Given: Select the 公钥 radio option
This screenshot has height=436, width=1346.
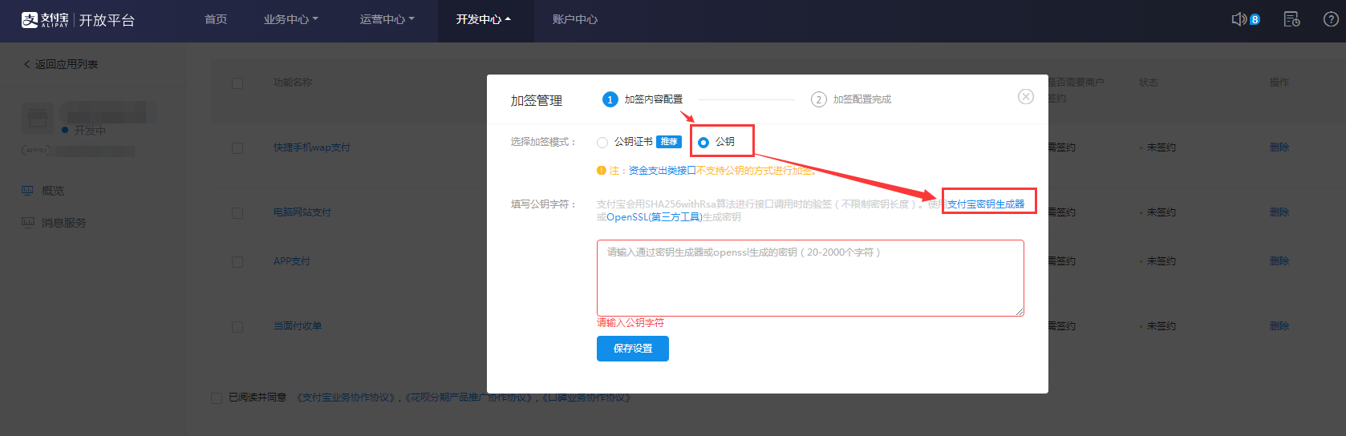Looking at the screenshot, I should click(703, 143).
